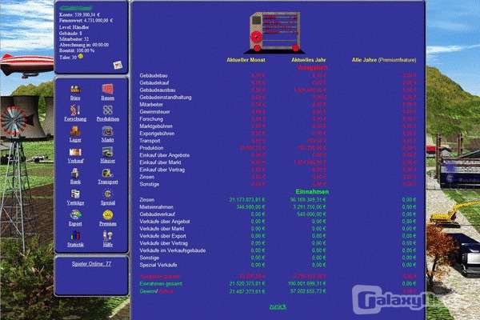The image size is (480, 320).
Task: Click the Alle Jahre (Premiumfeature) header
Action: (x=384, y=60)
